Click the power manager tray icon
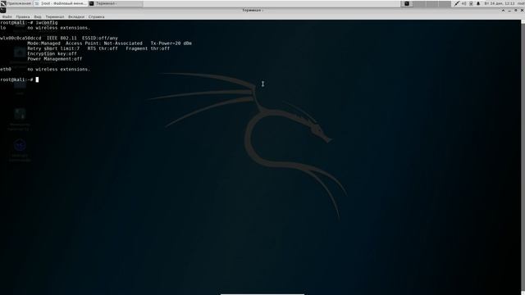This screenshot has width=525, height=295. 471,3
